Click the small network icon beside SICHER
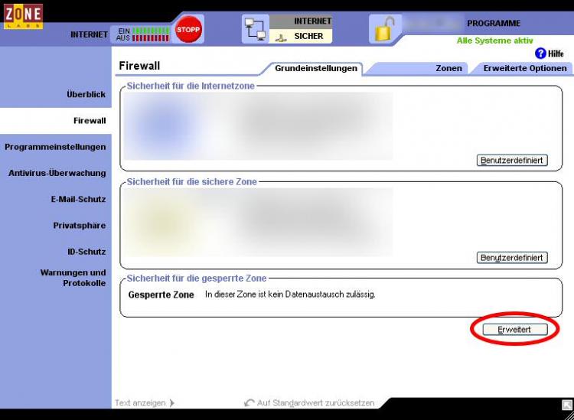574x420 pixels. (x=280, y=36)
